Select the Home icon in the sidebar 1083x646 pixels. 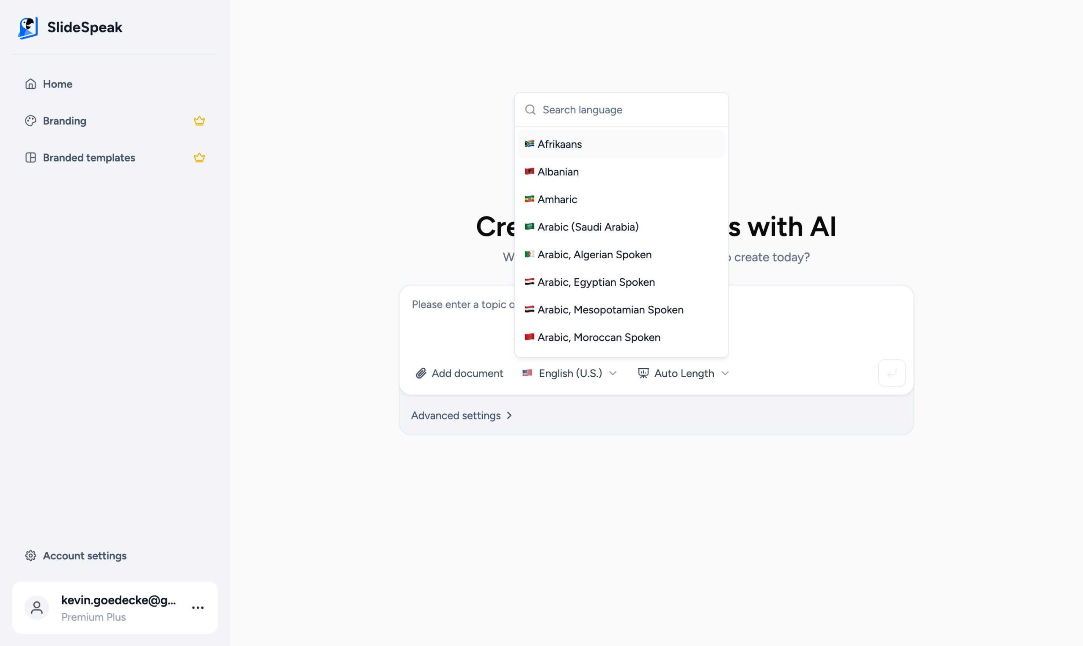pyautogui.click(x=30, y=84)
